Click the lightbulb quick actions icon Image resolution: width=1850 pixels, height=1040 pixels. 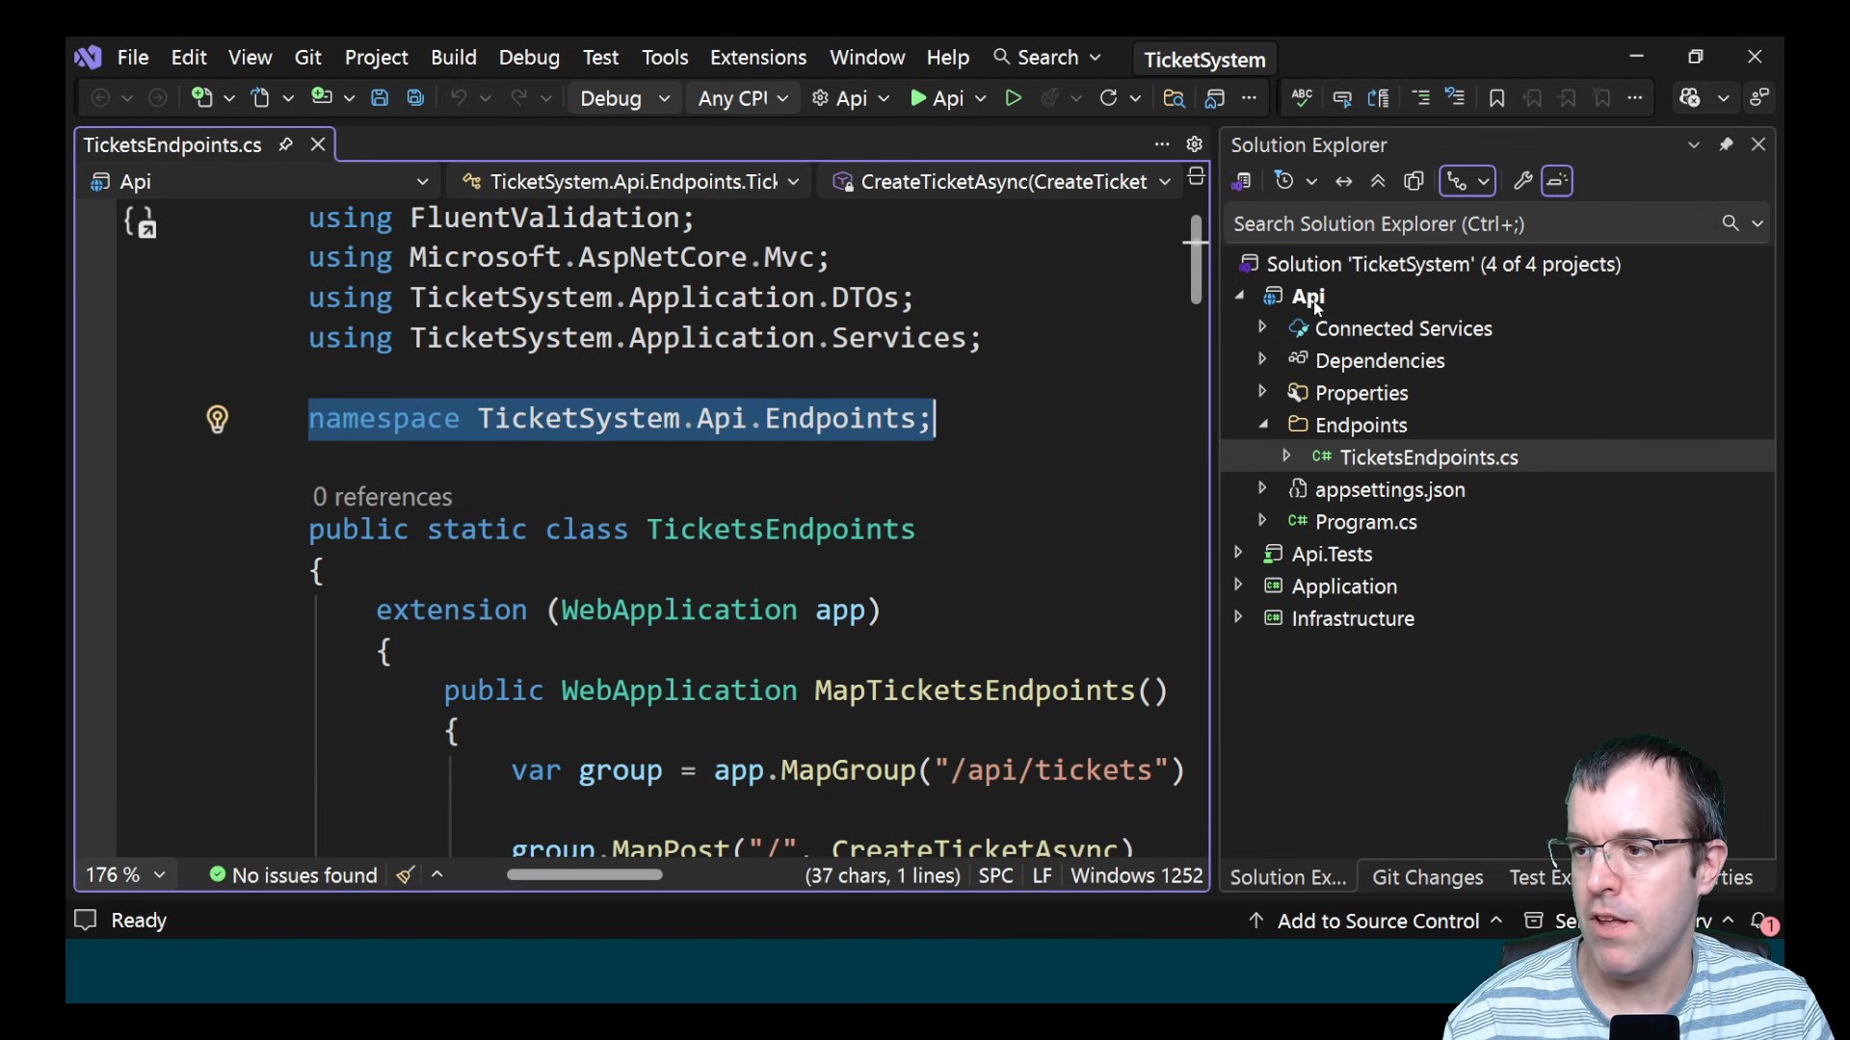217,419
